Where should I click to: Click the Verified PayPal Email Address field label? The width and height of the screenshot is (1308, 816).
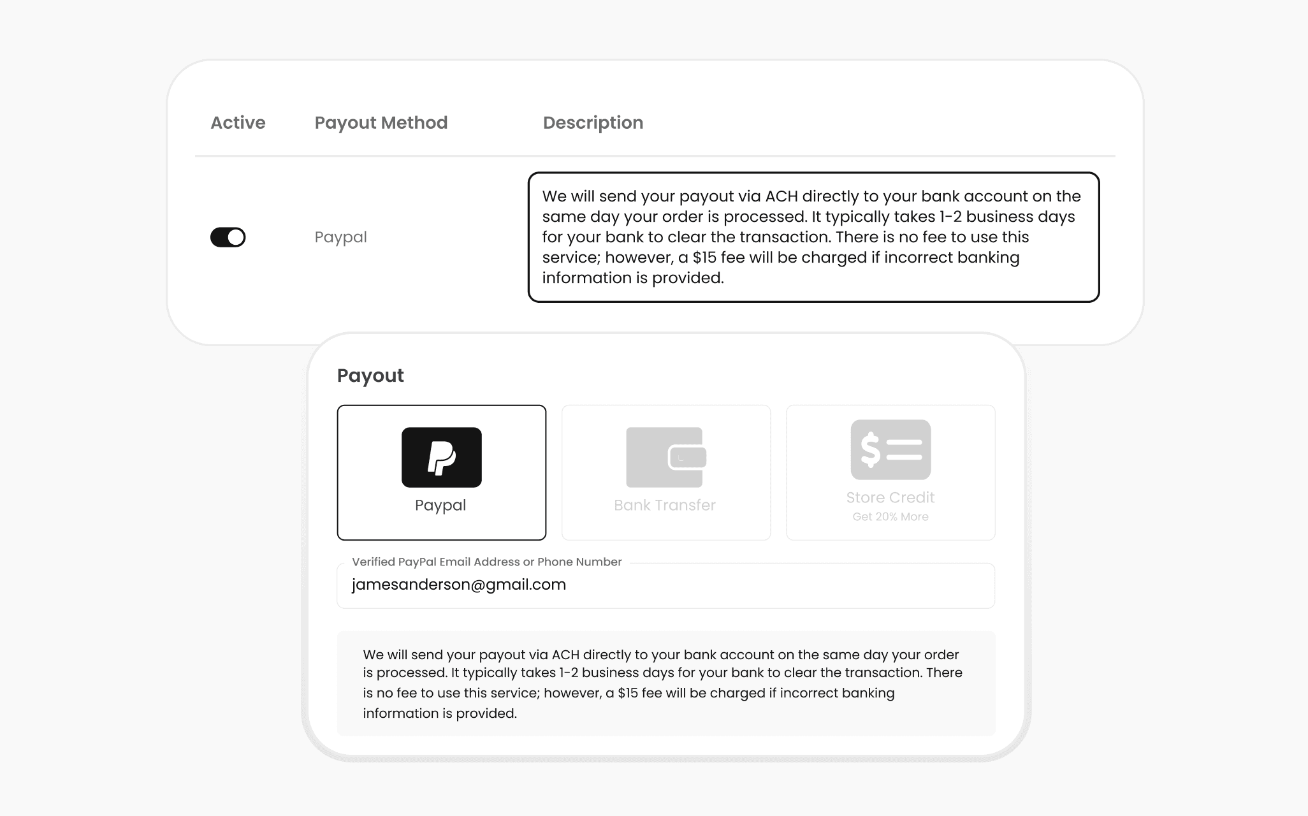486,562
